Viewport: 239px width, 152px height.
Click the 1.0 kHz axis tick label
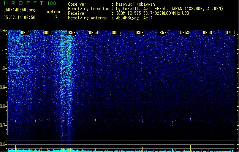(3, 68)
